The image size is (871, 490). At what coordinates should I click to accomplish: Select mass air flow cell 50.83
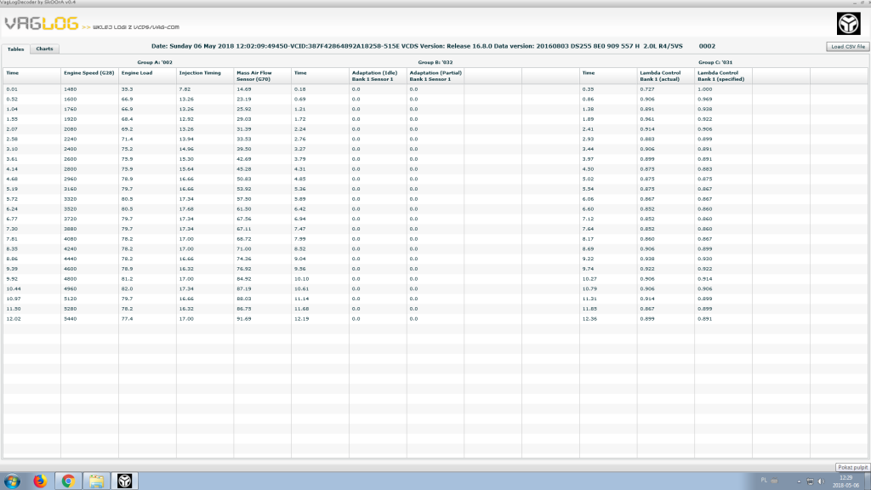pyautogui.click(x=244, y=179)
